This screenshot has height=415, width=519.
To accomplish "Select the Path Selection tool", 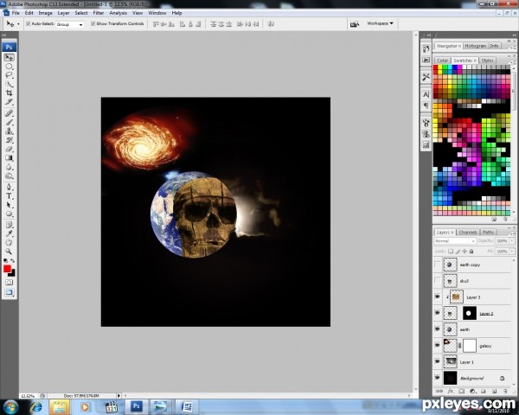I will tap(9, 205).
